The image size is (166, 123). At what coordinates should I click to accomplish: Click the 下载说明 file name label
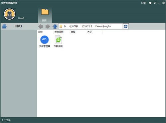point(58,46)
